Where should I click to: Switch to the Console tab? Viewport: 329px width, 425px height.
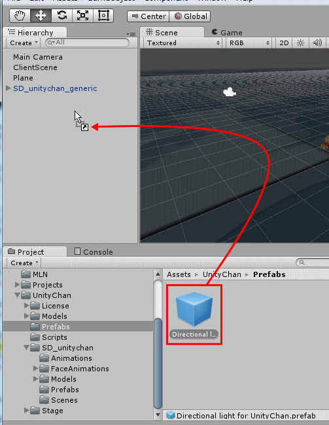(x=94, y=252)
